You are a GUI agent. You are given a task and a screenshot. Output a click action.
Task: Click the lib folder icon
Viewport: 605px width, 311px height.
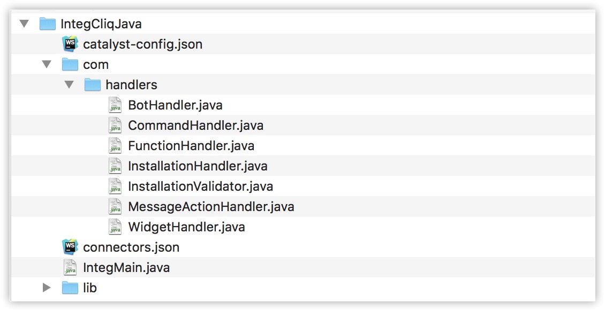pyautogui.click(x=70, y=287)
